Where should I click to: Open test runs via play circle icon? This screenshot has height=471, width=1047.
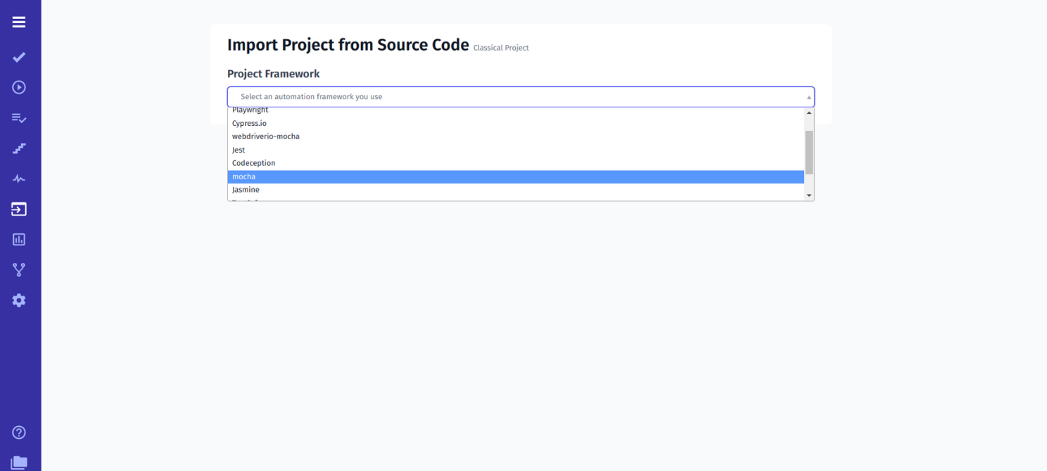pyautogui.click(x=18, y=87)
